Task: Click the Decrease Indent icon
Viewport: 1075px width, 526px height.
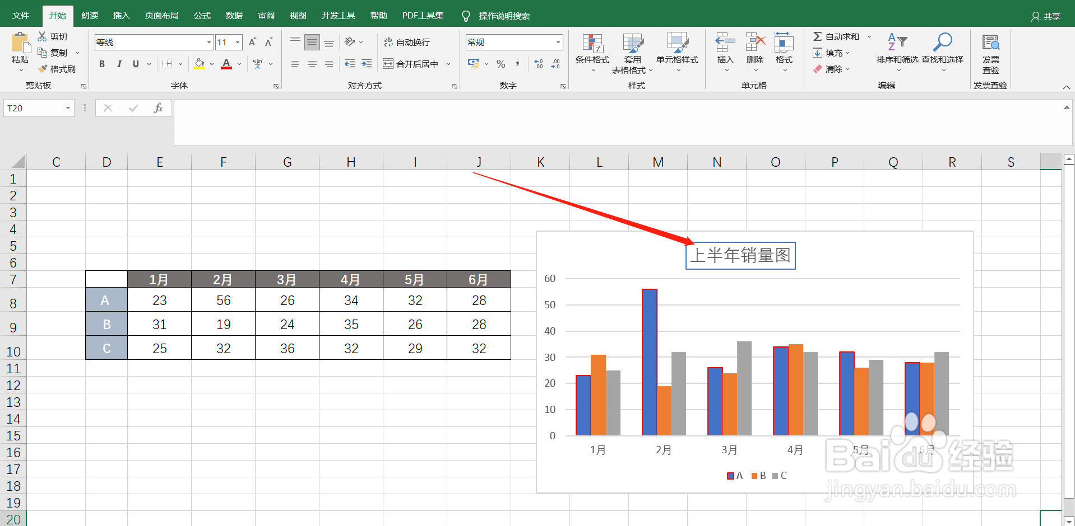Action: (350, 64)
